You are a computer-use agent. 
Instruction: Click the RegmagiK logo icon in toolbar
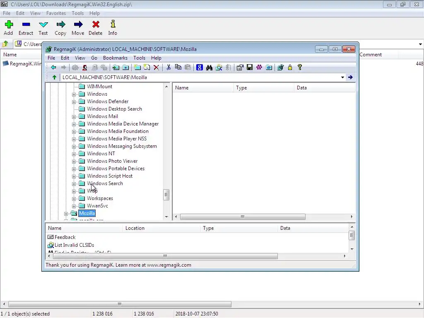coord(280,67)
